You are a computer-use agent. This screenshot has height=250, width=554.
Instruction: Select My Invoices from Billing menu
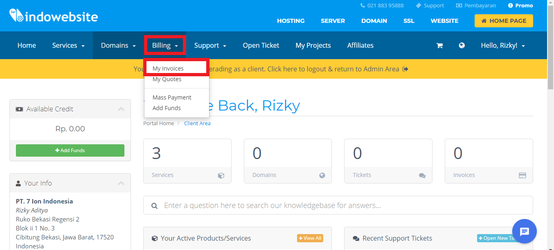click(168, 69)
